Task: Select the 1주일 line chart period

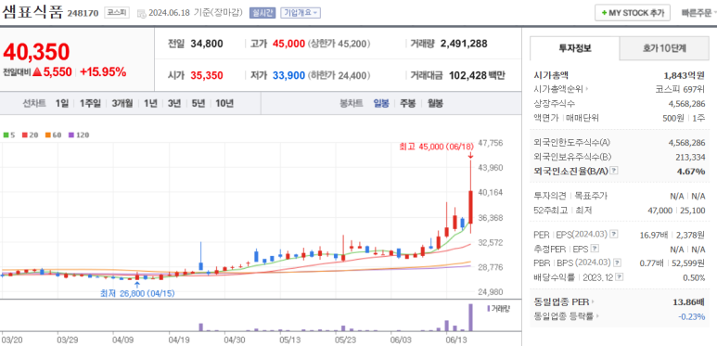Action: click(90, 103)
